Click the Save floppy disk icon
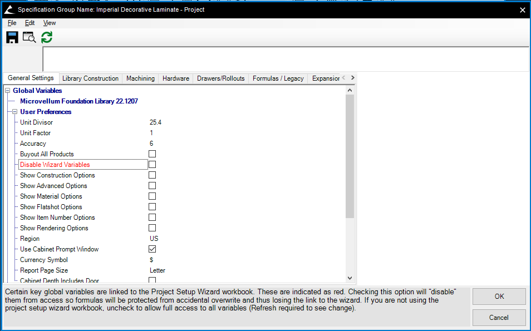531x331 pixels. [x=12, y=37]
